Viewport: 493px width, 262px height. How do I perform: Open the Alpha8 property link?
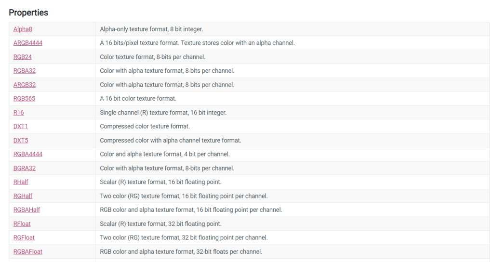click(23, 29)
